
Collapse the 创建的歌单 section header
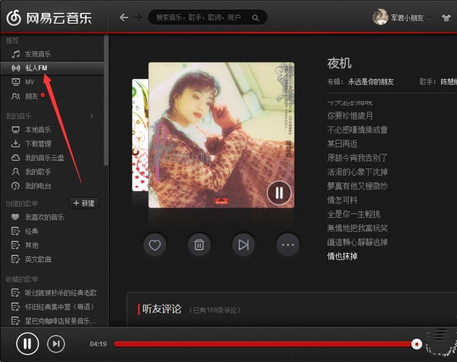22,204
